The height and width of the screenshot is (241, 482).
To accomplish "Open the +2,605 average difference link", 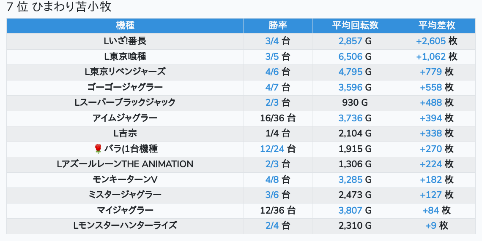I will click(430, 41).
